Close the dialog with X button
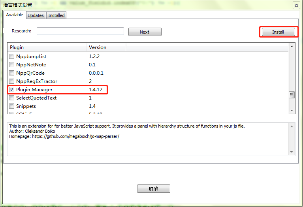The image size is (303, 207). pyautogui.click(x=296, y=6)
